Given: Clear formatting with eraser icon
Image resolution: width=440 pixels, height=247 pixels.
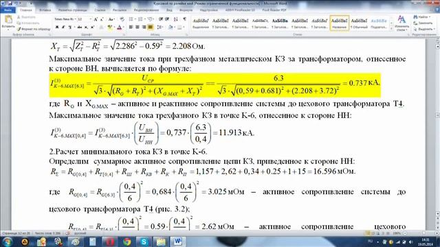Looking at the screenshot, I should 122,19.
